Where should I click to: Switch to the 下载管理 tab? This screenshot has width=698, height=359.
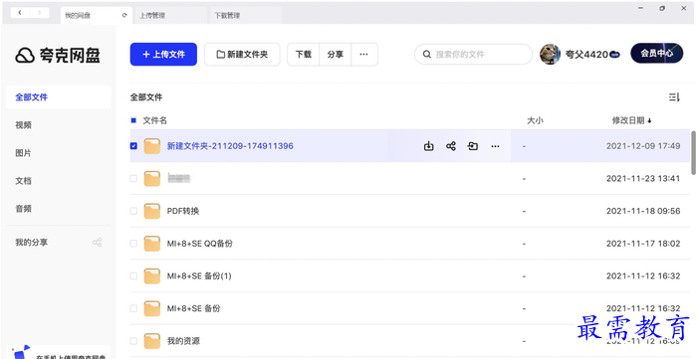(245, 15)
